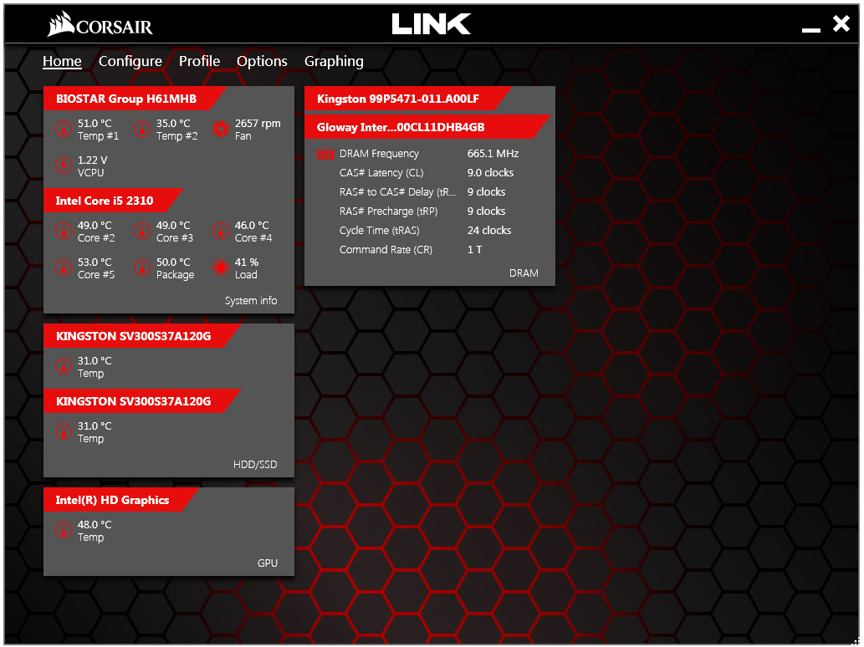
Task: Minimize the Corsair Link window
Action: click(x=810, y=28)
